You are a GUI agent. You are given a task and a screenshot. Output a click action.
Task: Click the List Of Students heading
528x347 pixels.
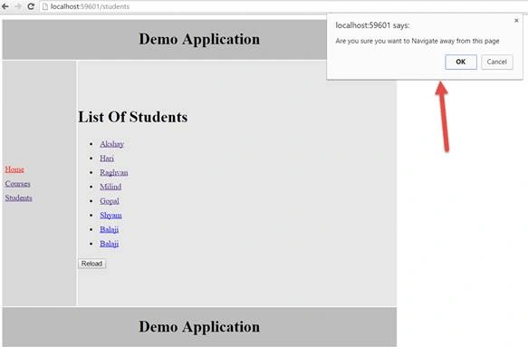133,117
